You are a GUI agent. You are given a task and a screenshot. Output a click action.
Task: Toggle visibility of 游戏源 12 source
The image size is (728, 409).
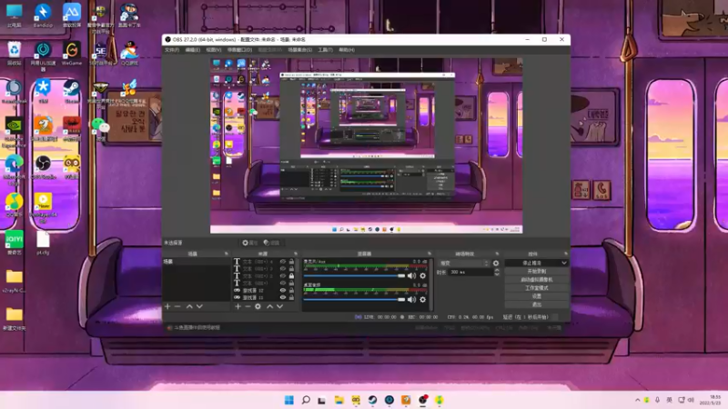click(x=283, y=290)
